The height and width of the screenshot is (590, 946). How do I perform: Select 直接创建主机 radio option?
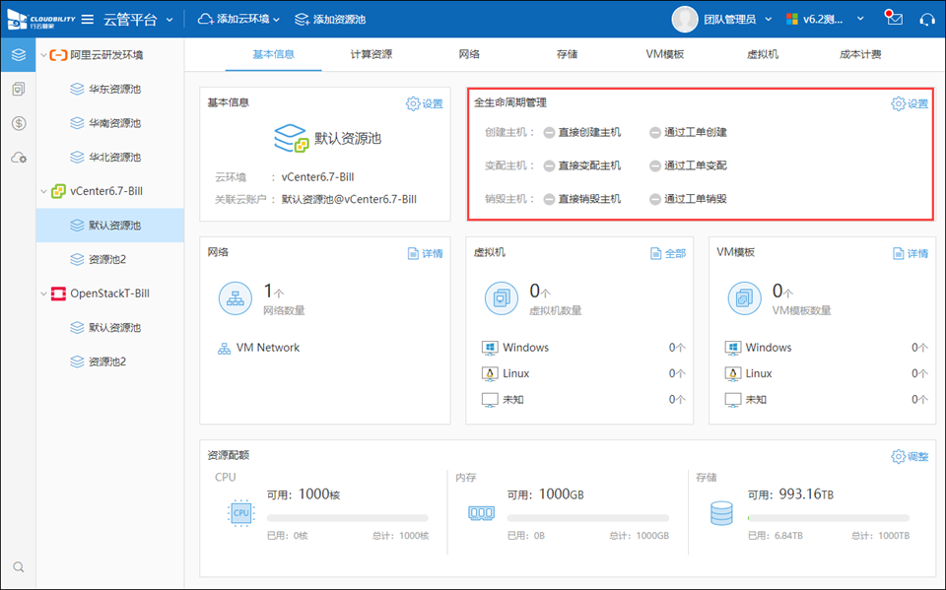point(549,132)
